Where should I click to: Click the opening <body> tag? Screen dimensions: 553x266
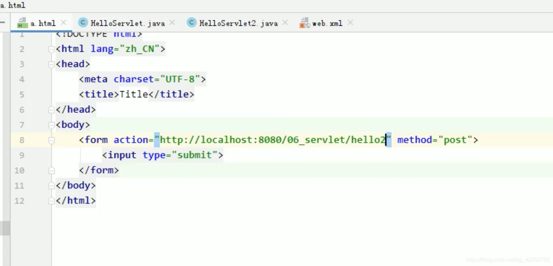click(73, 124)
